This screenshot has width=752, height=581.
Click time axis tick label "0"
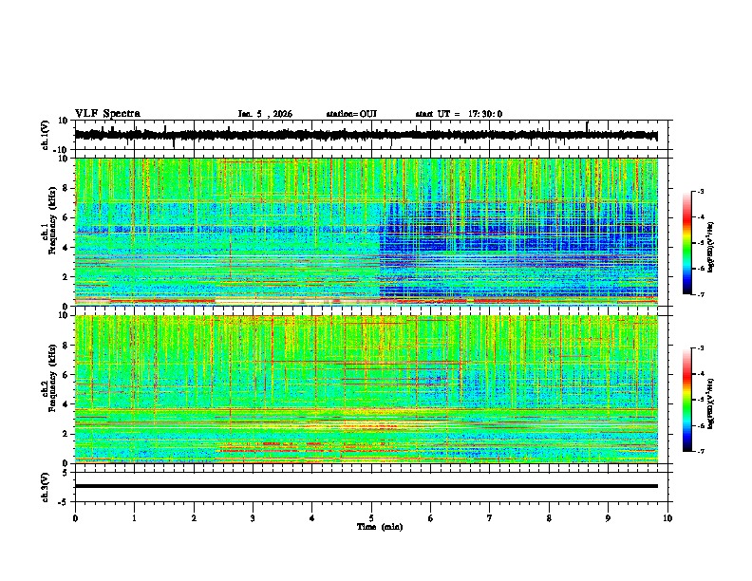point(75,518)
